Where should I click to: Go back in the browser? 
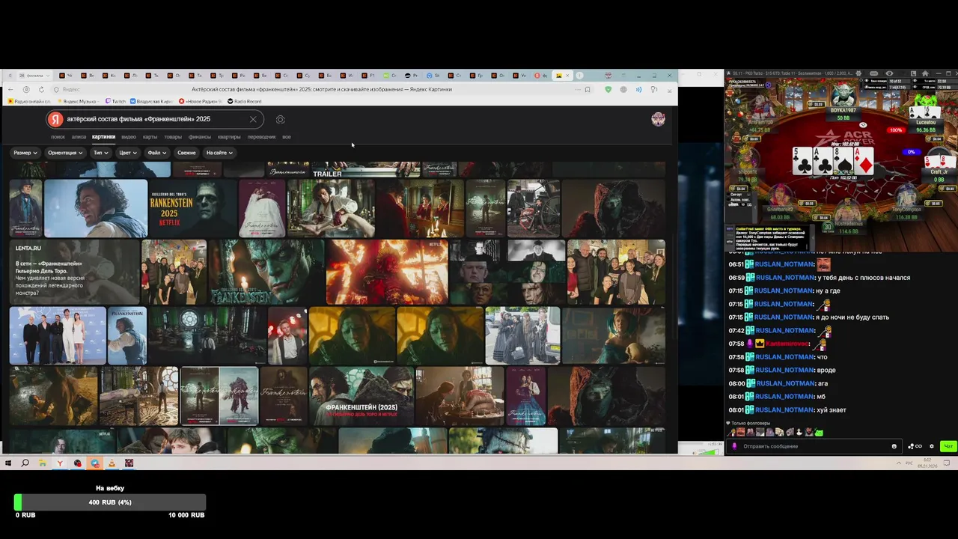point(10,90)
